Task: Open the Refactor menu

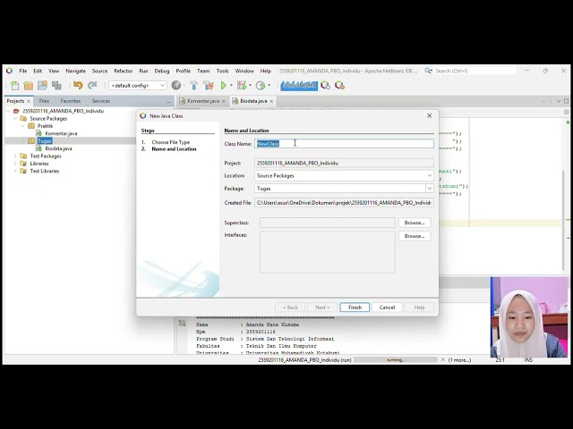Action: point(124,71)
